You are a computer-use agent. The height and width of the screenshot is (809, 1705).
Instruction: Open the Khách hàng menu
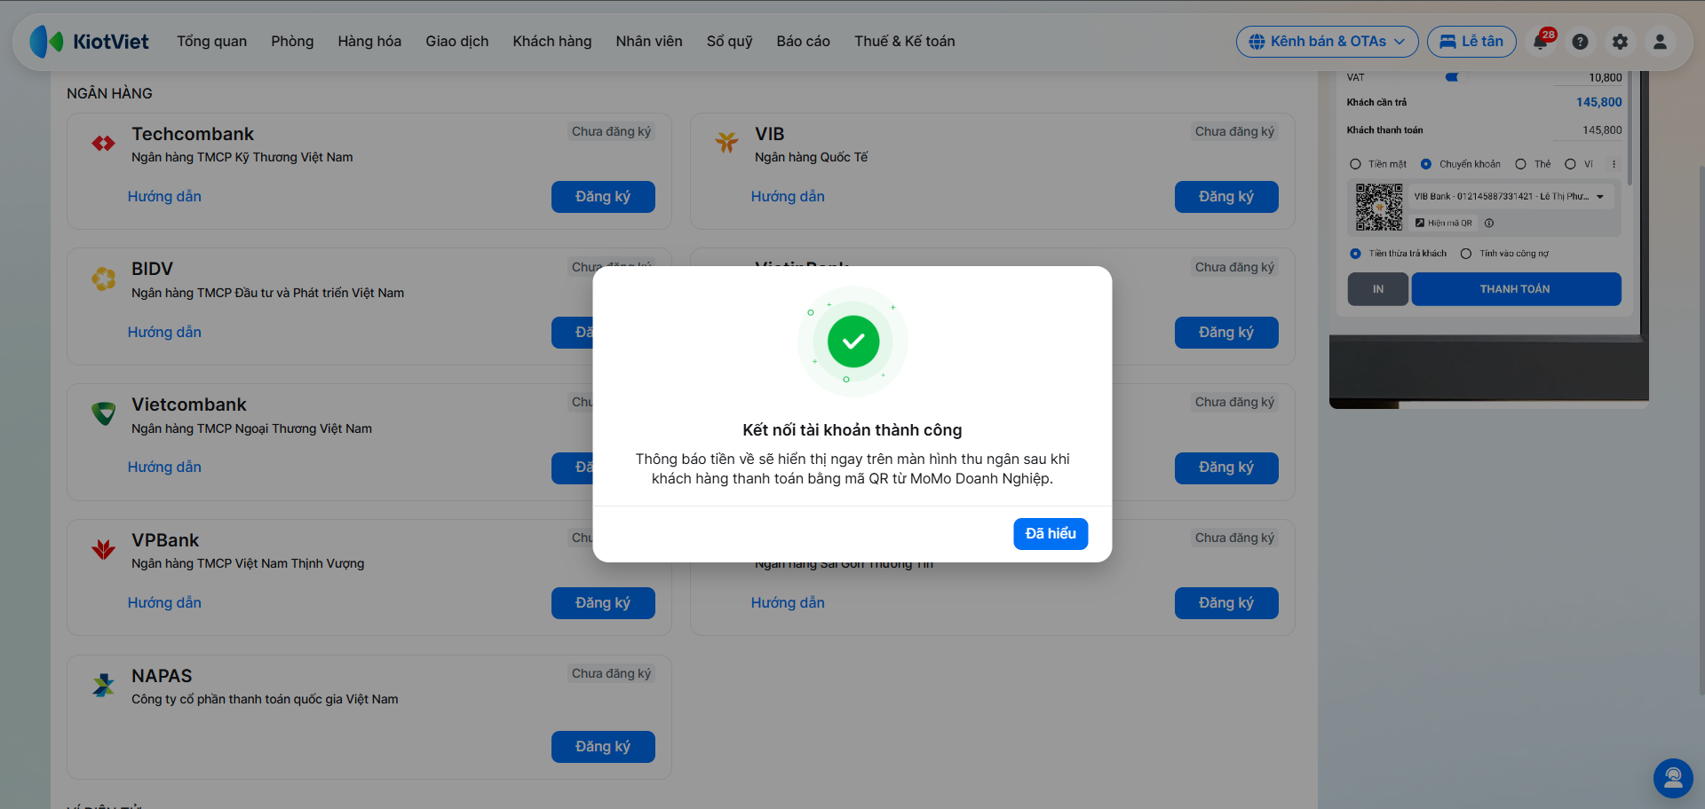coord(552,42)
